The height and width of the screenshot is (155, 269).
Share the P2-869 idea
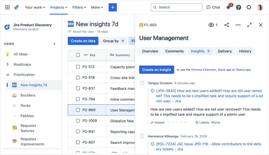(x=227, y=25)
